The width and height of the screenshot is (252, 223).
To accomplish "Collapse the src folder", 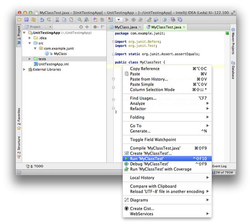I will coord(30,43).
